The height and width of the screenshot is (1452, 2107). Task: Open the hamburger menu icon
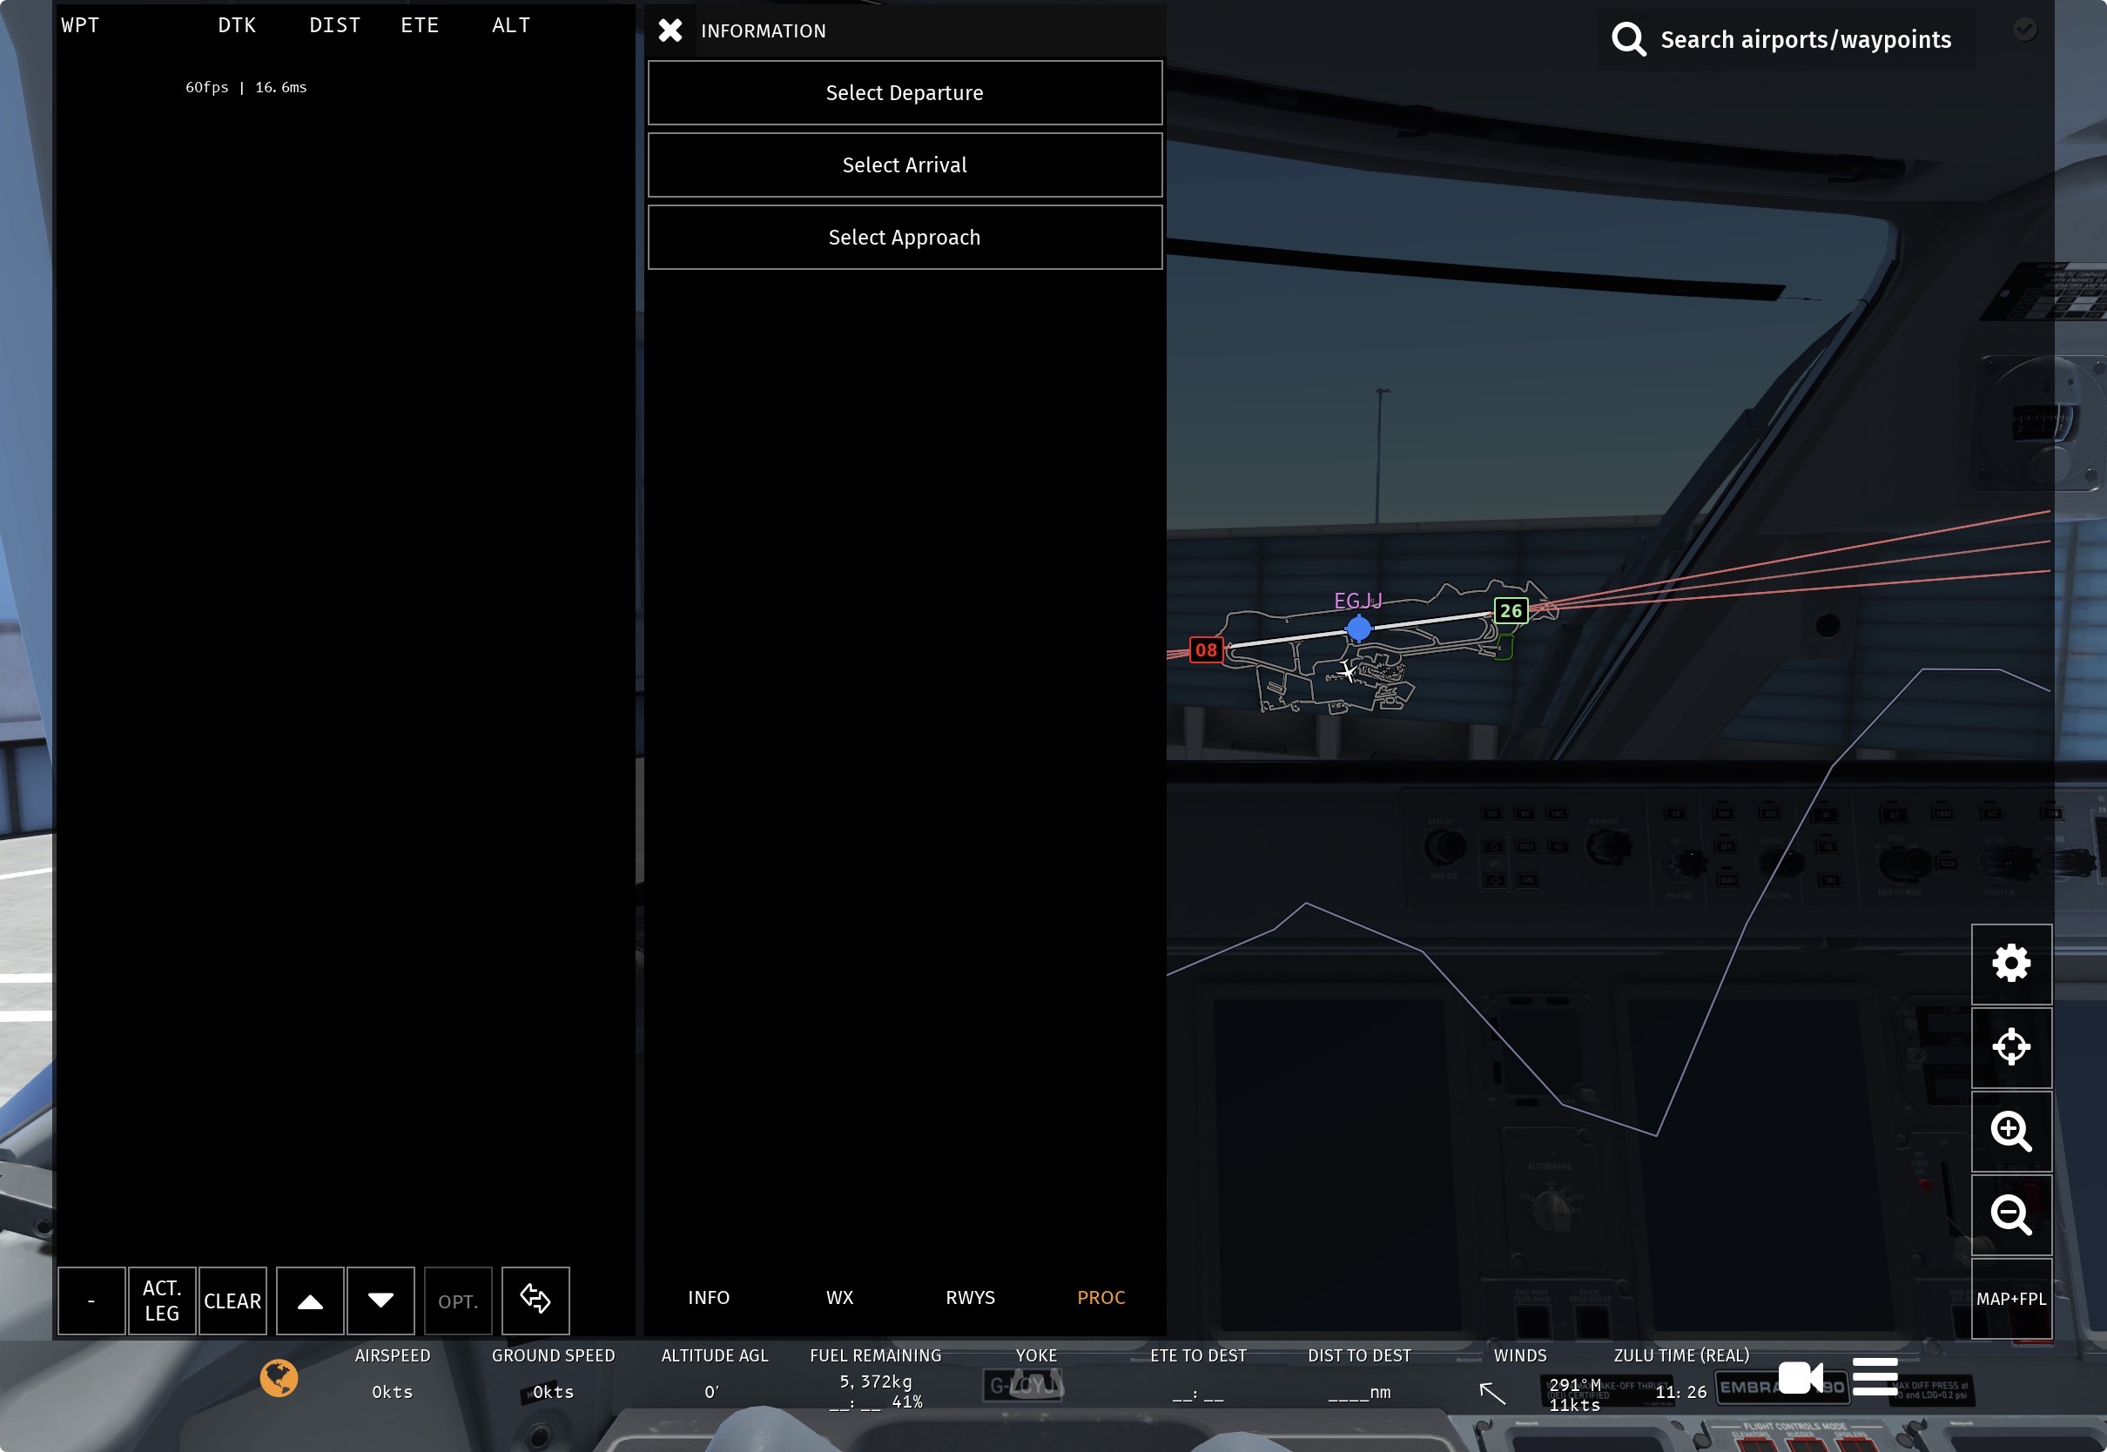pyautogui.click(x=1875, y=1375)
